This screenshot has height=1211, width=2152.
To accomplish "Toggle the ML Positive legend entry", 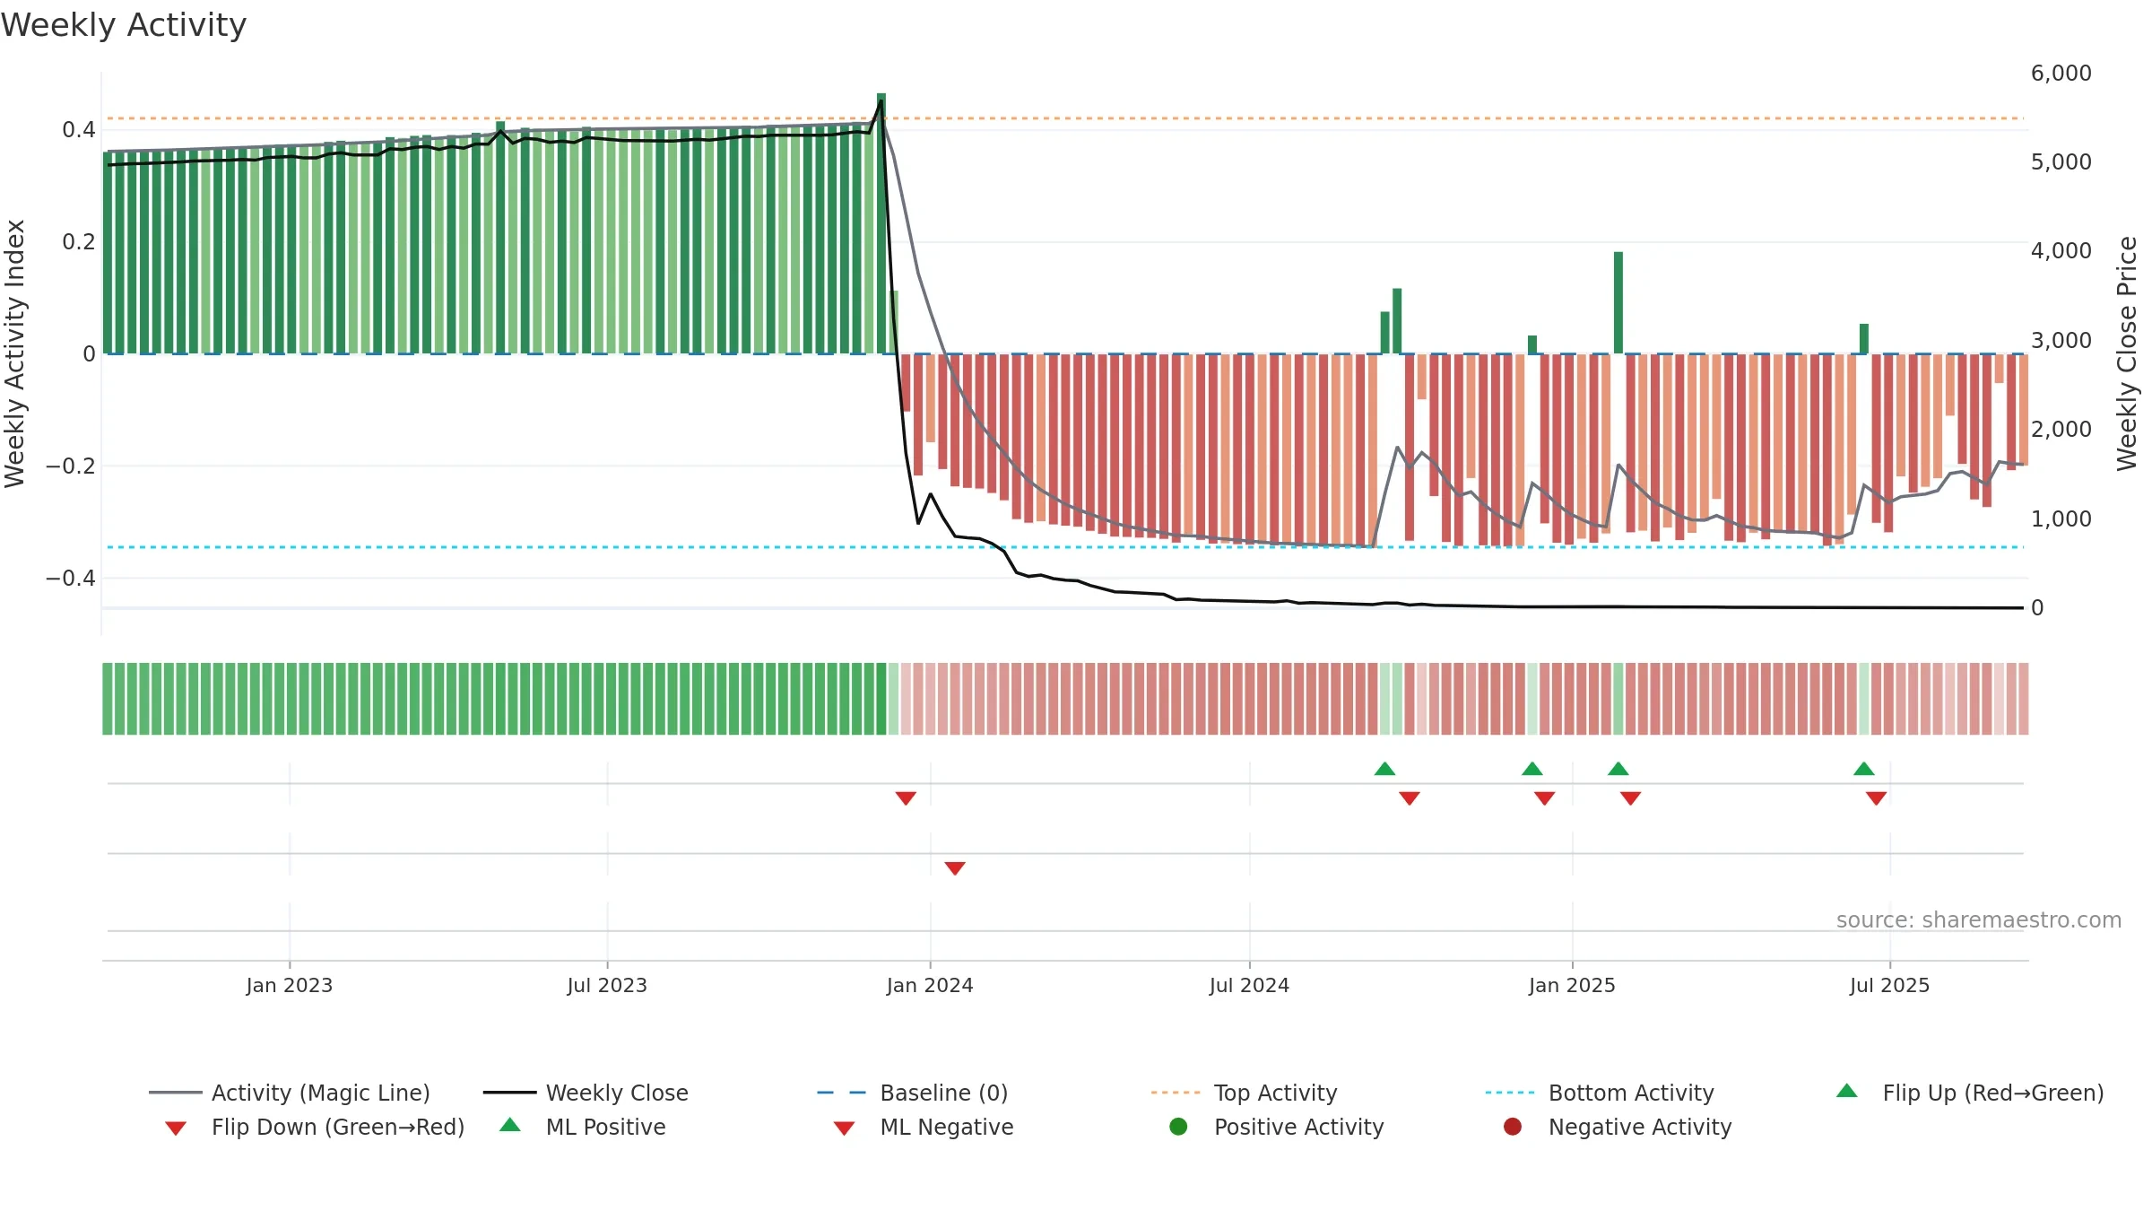I will coord(583,1127).
